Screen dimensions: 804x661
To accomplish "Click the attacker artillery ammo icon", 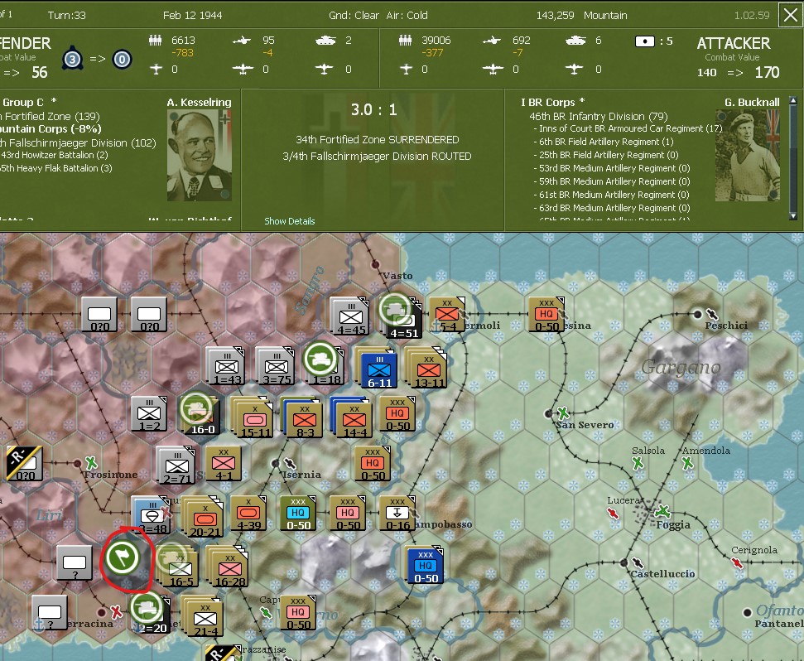I will 644,41.
